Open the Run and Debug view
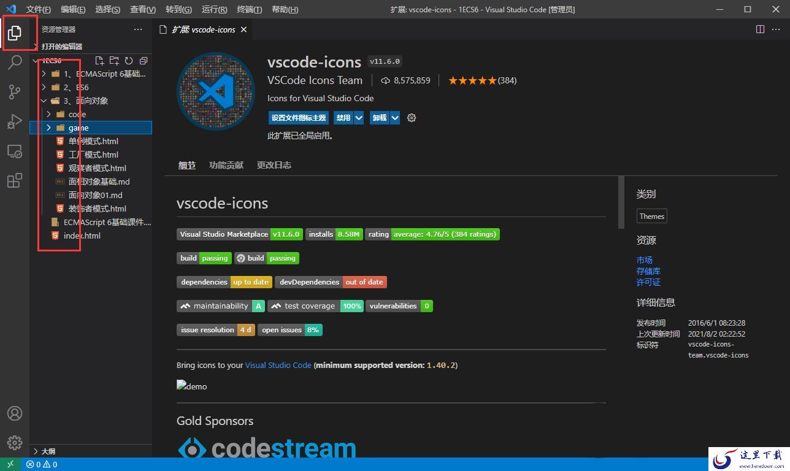The image size is (790, 471). (x=15, y=121)
